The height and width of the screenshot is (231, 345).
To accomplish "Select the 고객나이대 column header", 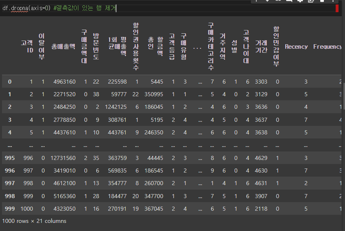I will [x=246, y=46].
